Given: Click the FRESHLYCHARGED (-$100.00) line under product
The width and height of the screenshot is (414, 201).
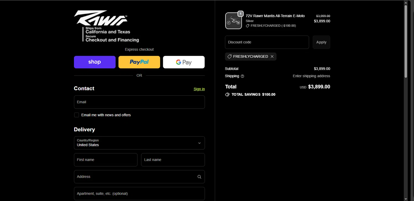Looking at the screenshot, I should pos(271,26).
